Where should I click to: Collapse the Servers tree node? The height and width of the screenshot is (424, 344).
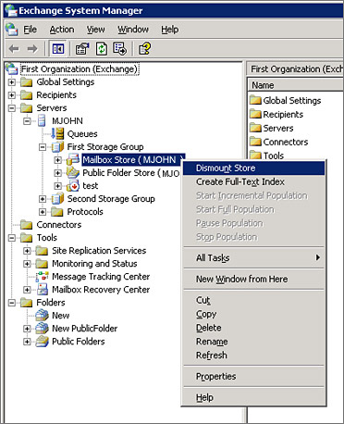[x=12, y=108]
